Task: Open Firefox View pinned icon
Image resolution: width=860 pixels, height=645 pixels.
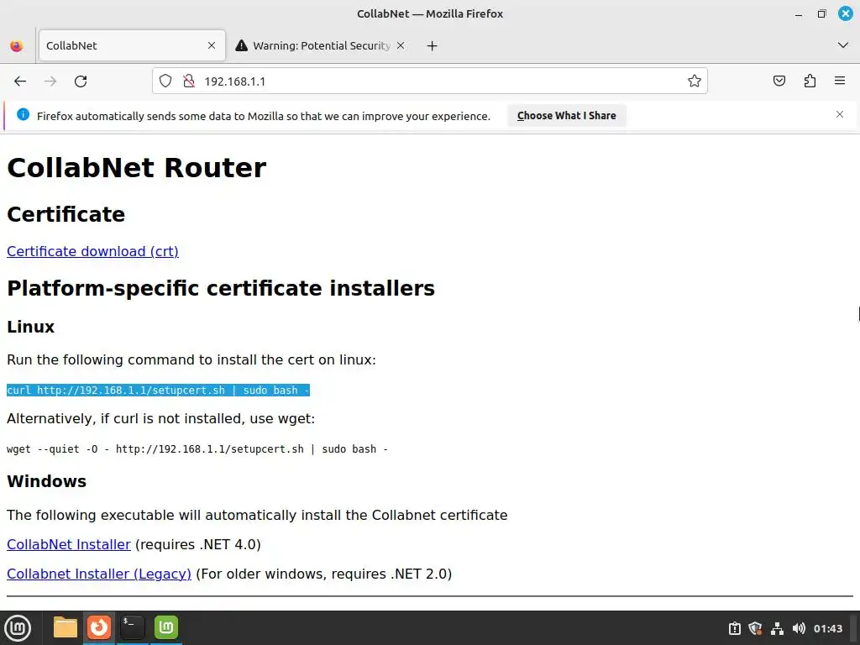Action: pyautogui.click(x=17, y=45)
